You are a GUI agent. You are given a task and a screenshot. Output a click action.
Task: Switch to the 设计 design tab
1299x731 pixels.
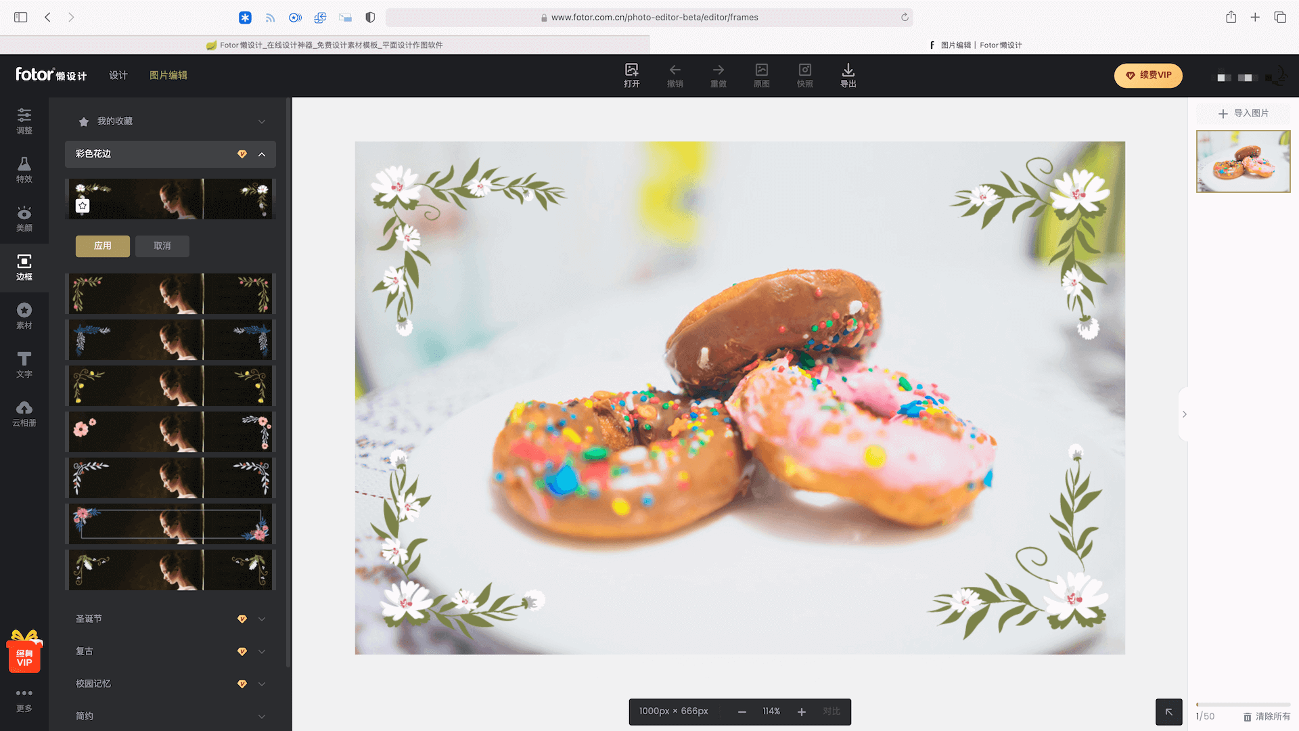118,75
